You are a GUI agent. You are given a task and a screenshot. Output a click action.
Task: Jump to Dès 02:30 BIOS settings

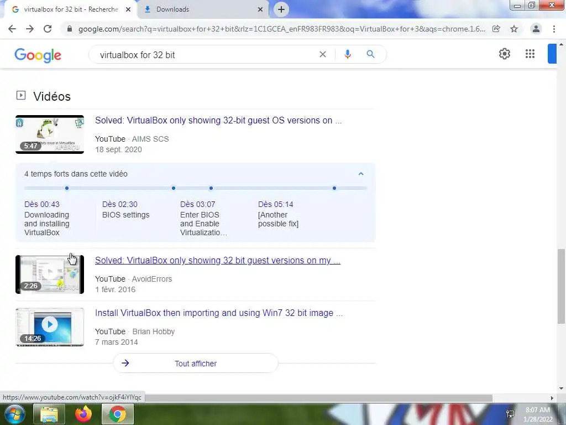pyautogui.click(x=125, y=210)
